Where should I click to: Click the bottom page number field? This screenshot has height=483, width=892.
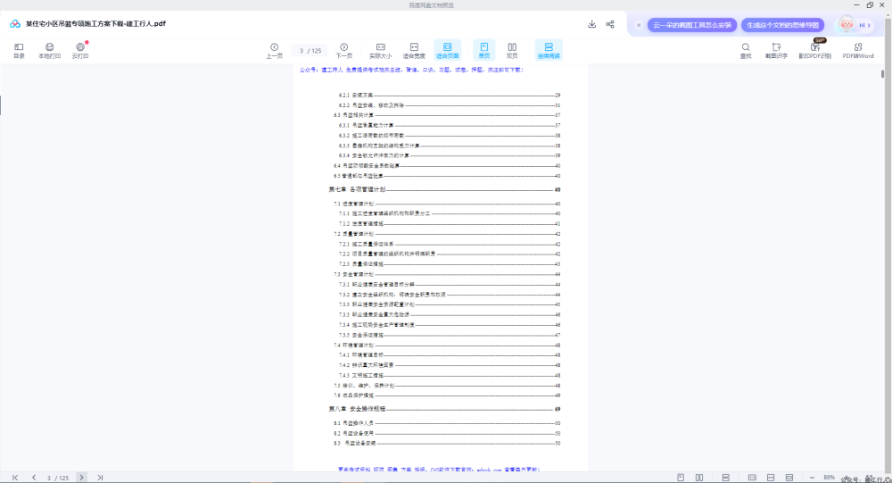tap(57, 478)
